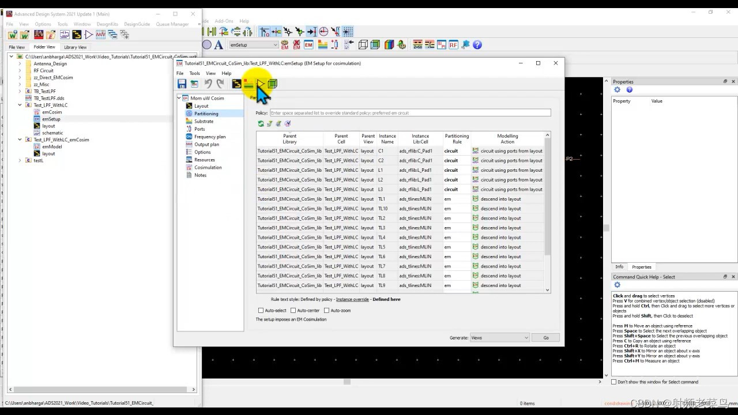Enable the Auto-select checkbox
The image size is (738, 415).
tap(261, 310)
